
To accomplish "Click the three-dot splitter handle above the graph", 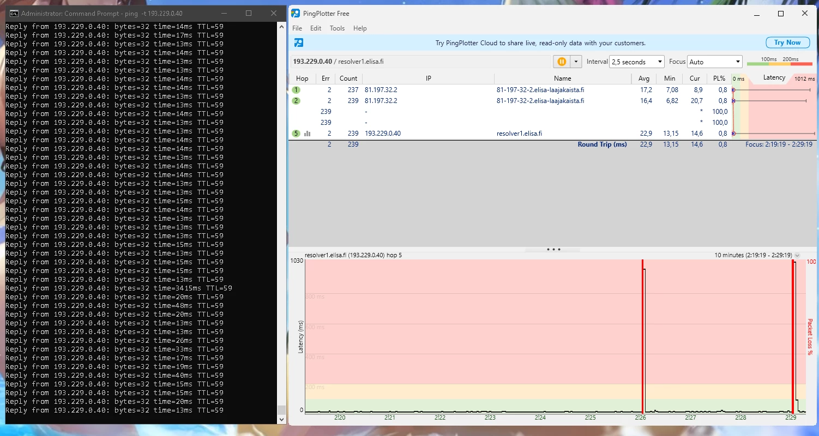I will tap(553, 249).
